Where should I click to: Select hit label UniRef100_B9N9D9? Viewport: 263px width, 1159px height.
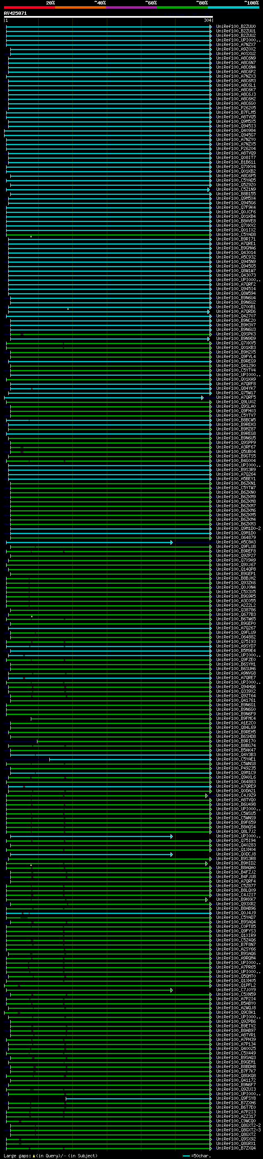[236, 338]
